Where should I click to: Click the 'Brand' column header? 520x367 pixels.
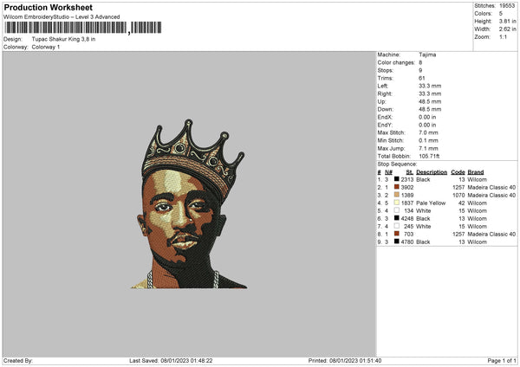click(x=476, y=172)
